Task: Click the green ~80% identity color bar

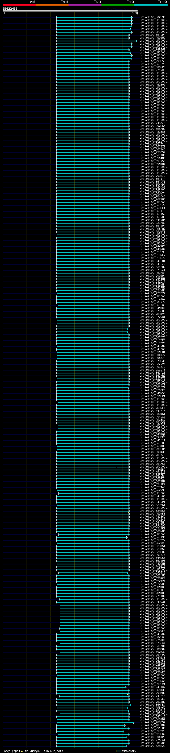Action: 118,5
